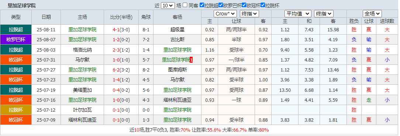Click corner count 5-7
Viewport: 400px width, 136px height.
[146, 60]
